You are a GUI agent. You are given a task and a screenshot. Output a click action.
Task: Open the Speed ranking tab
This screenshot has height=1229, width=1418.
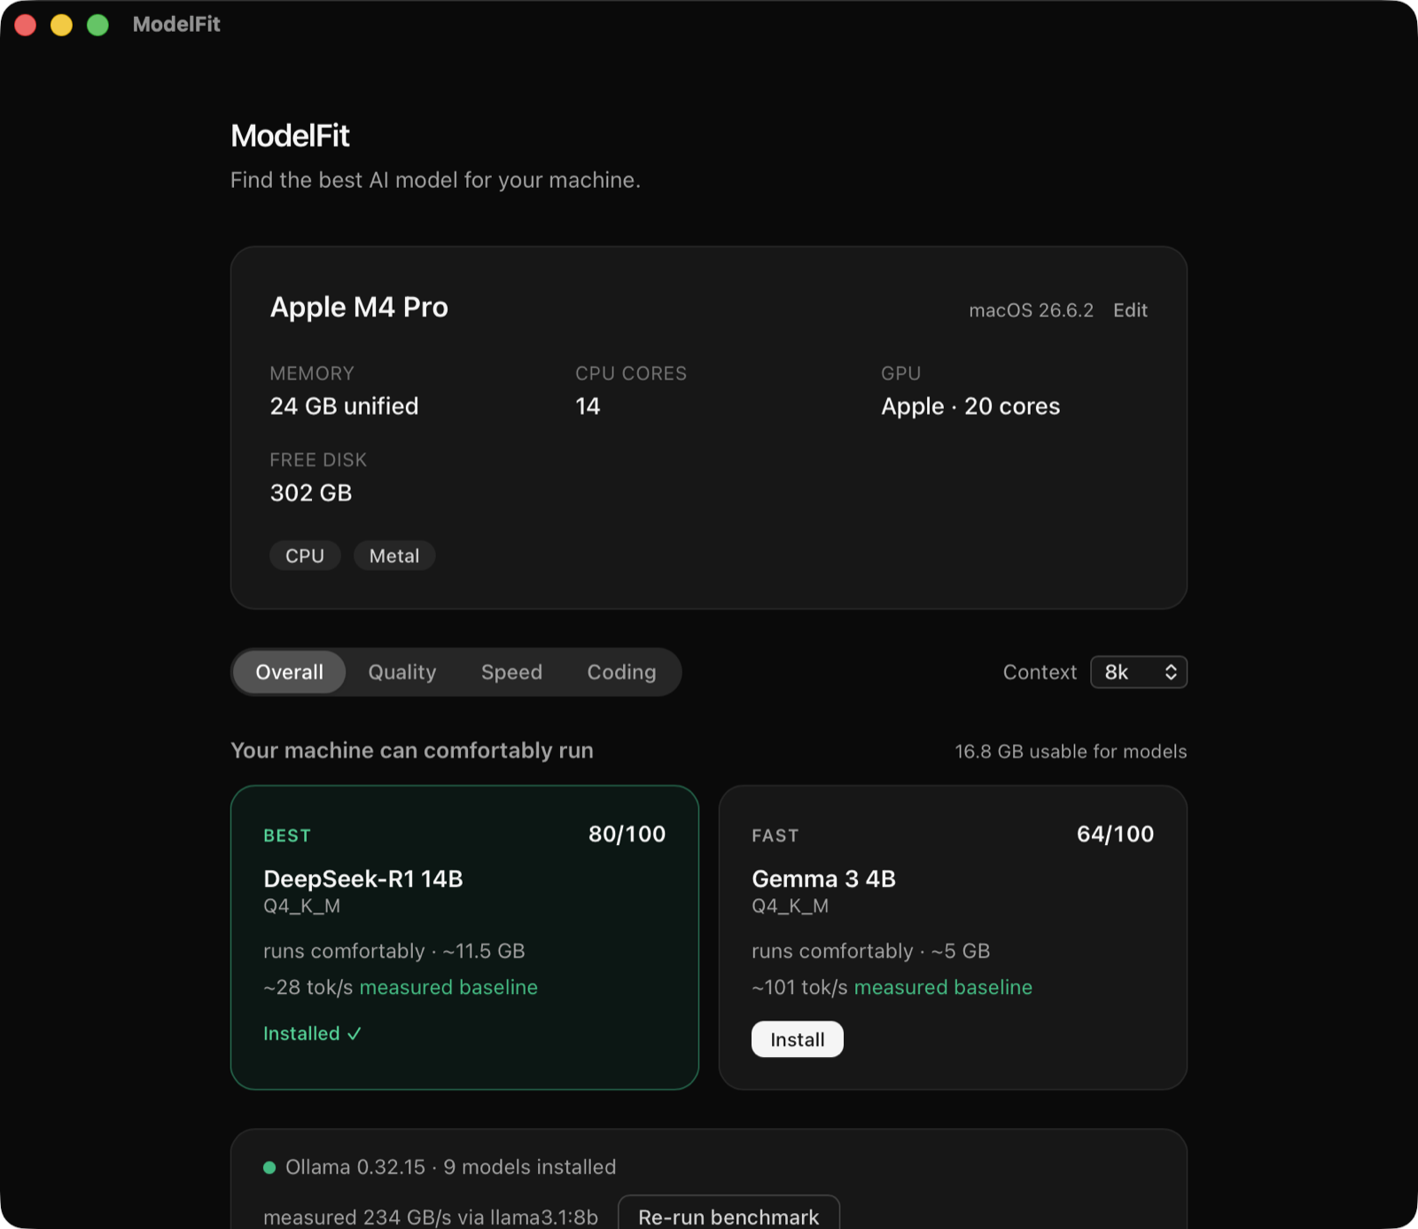(x=511, y=672)
